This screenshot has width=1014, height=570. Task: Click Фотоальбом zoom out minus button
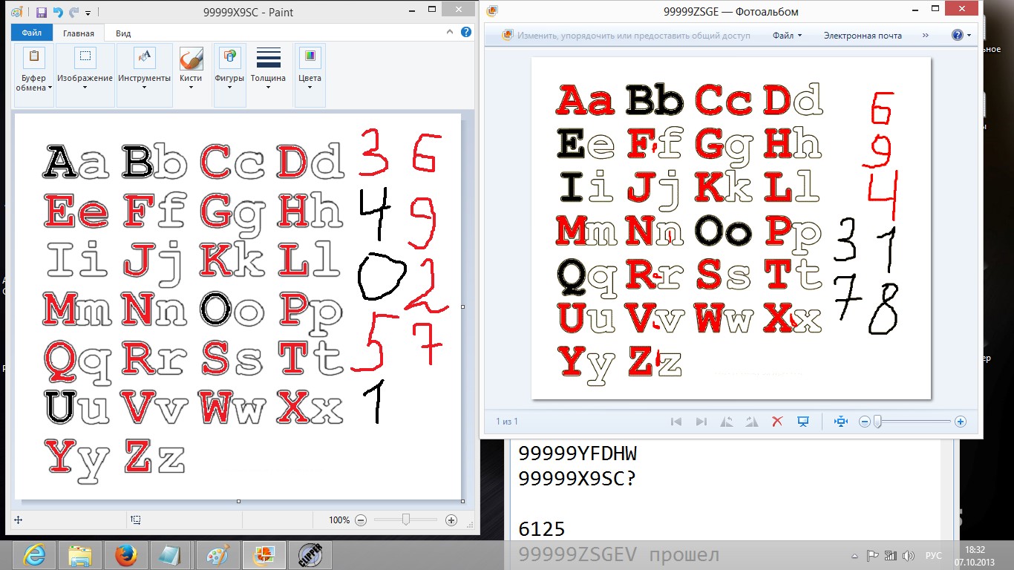[x=864, y=422]
